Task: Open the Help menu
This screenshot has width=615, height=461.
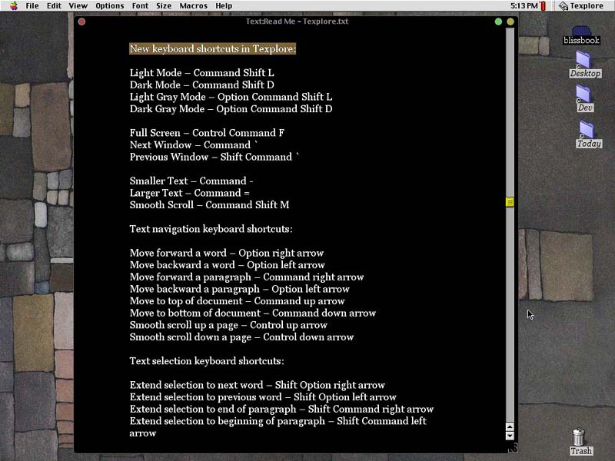Action: pos(224,6)
